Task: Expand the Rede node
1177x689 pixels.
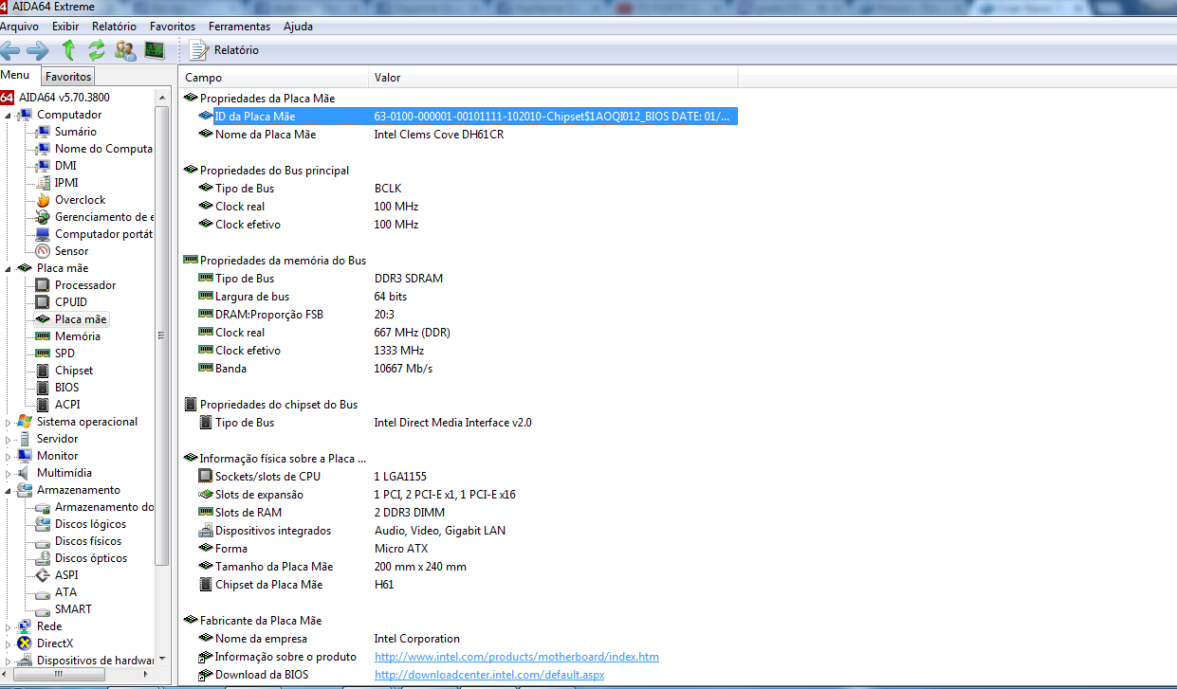Action: pos(9,627)
